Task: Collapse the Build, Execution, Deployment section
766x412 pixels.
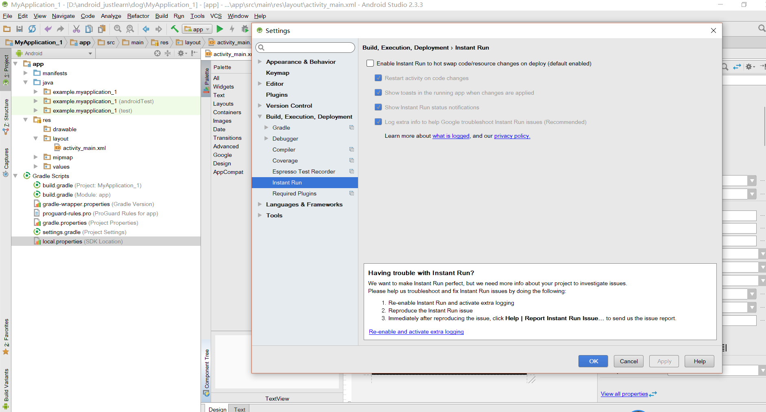Action: pos(260,116)
